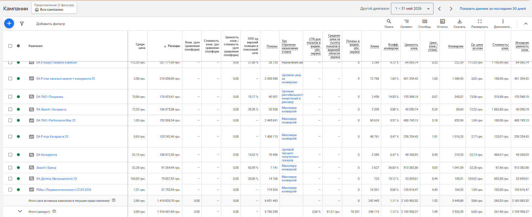This screenshot has width=532, height=217.
Task: Select checkbox for DA ПКО | Perfomance Max 25
Action: pos(10,120)
